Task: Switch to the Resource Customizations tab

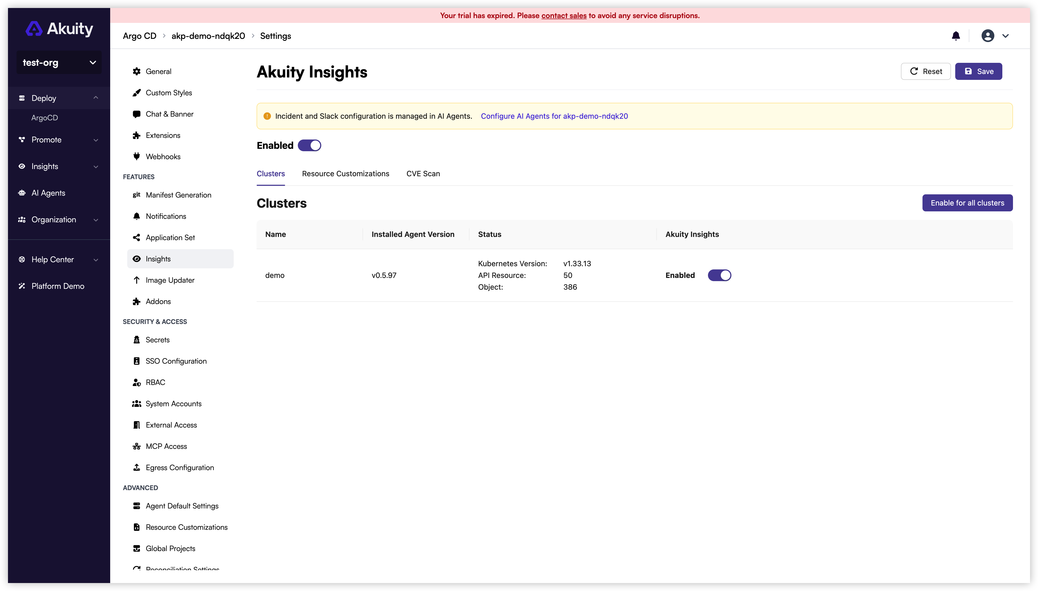Action: click(345, 174)
